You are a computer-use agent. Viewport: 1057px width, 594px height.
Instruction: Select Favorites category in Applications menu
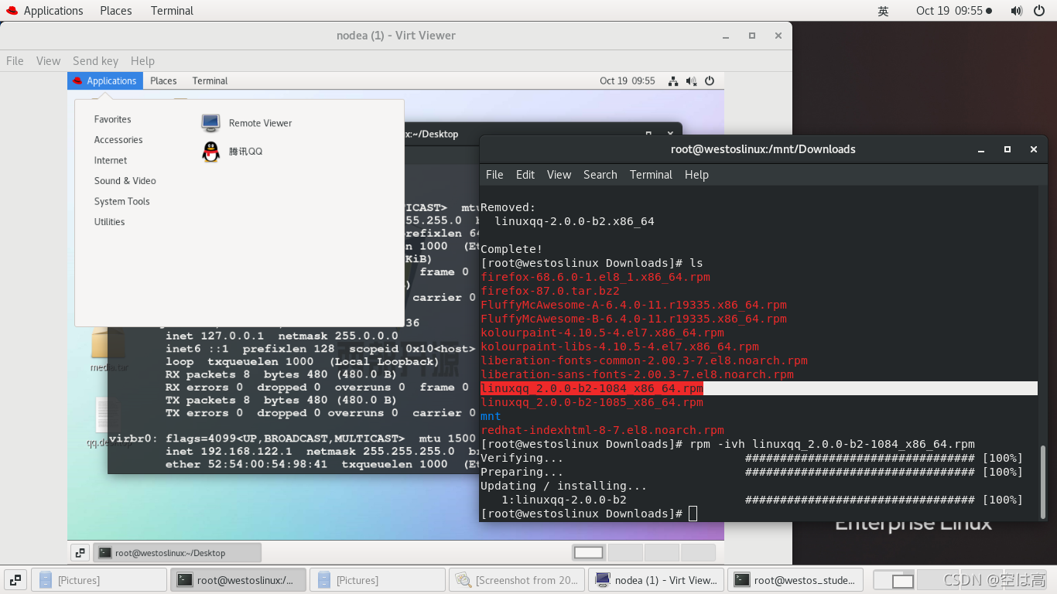(x=113, y=119)
